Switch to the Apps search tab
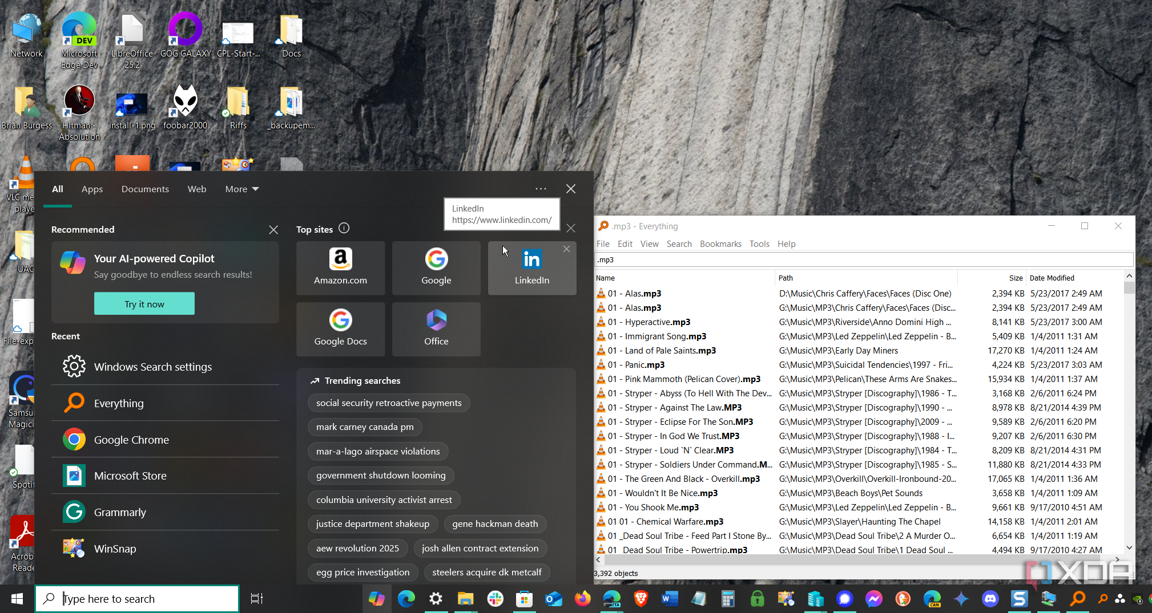The height and width of the screenshot is (613, 1152). tap(92, 189)
